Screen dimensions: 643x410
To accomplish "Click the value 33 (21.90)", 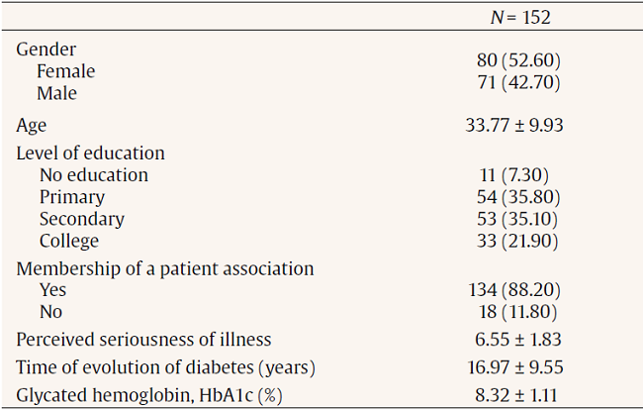I will pyautogui.click(x=519, y=241).
